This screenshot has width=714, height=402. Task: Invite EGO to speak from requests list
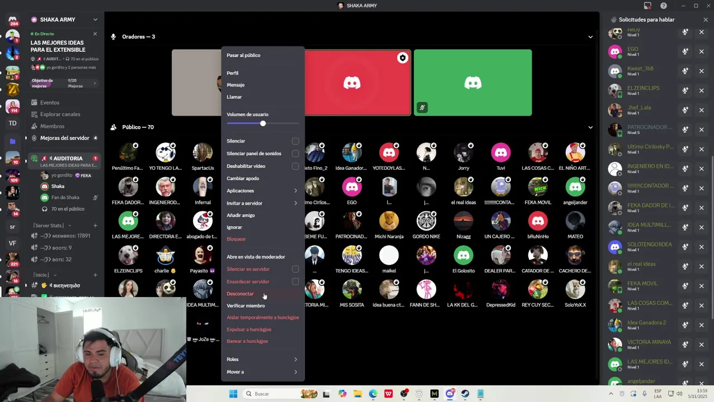tap(685, 51)
